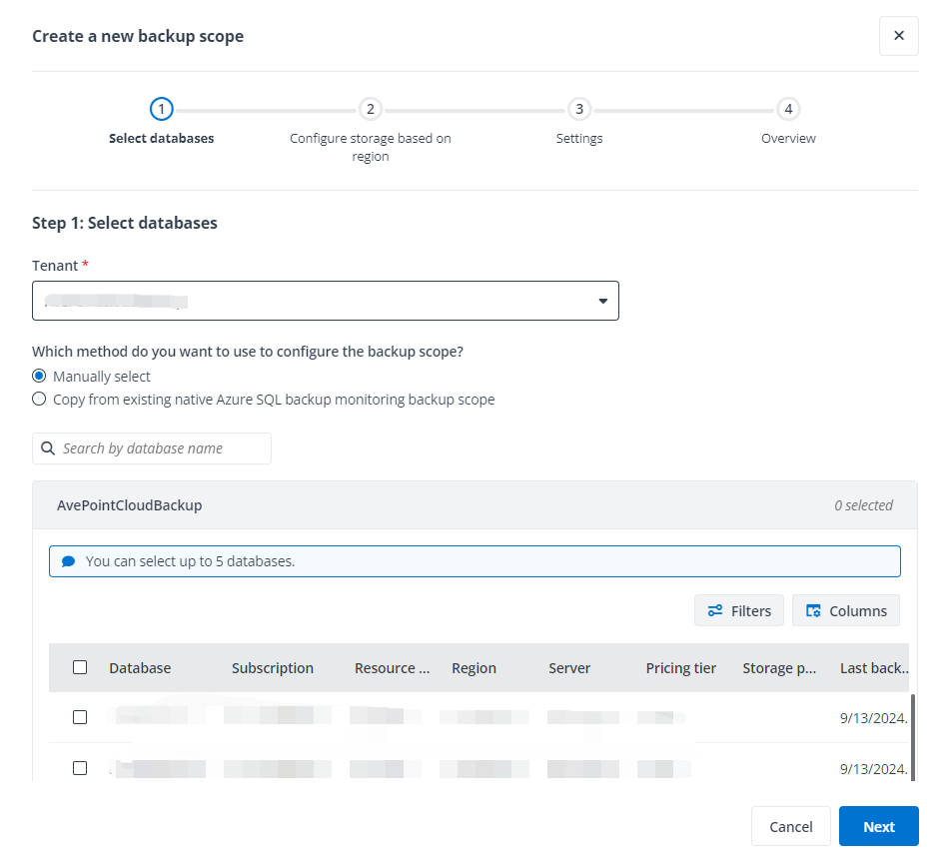Image resolution: width=940 pixels, height=863 pixels.
Task: Check the first database row checkbox
Action: pos(80,717)
